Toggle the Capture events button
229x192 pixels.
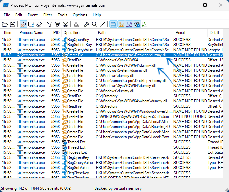pyautogui.click(x=23, y=24)
